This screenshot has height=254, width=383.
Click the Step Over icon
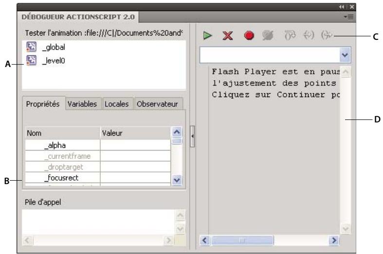[x=290, y=35]
